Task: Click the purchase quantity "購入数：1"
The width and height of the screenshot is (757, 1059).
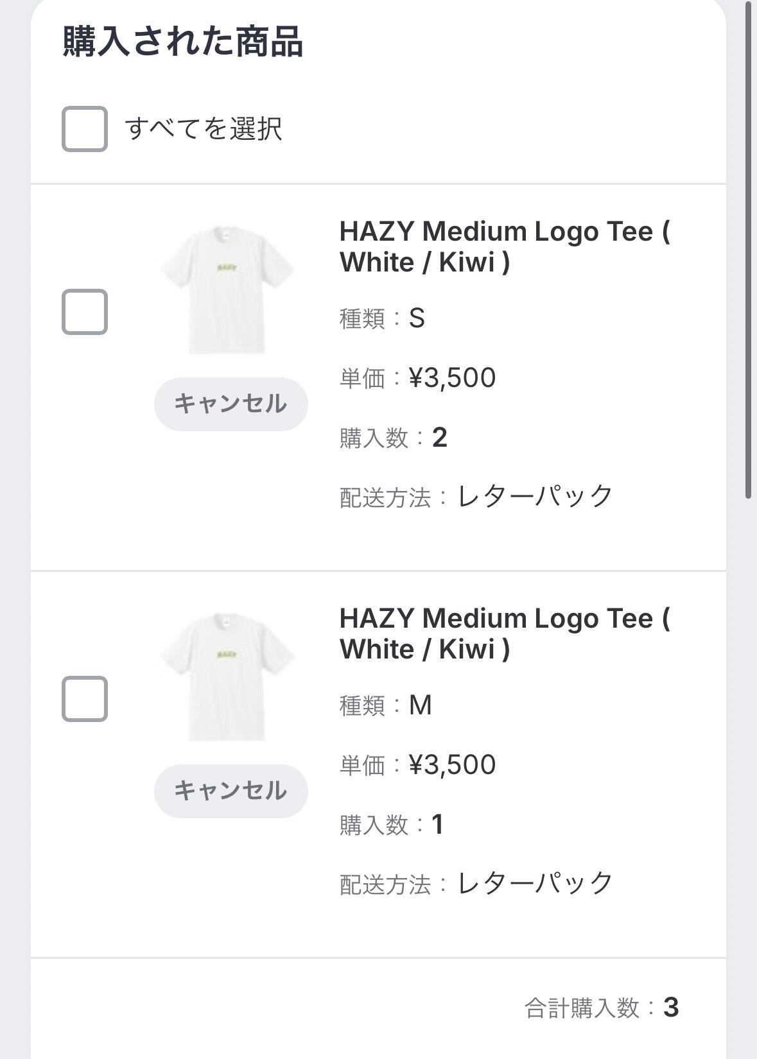Action: coord(392,825)
